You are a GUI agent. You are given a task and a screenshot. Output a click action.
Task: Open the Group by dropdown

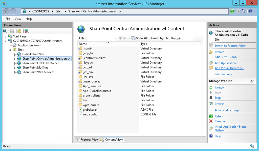[x=180, y=38]
